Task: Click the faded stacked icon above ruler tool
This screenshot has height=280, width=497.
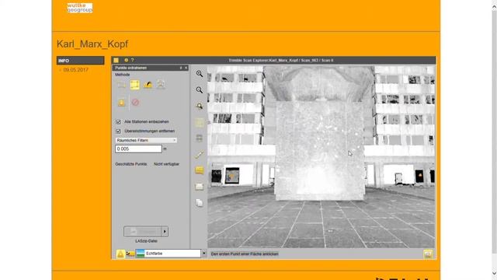Action: point(200,138)
